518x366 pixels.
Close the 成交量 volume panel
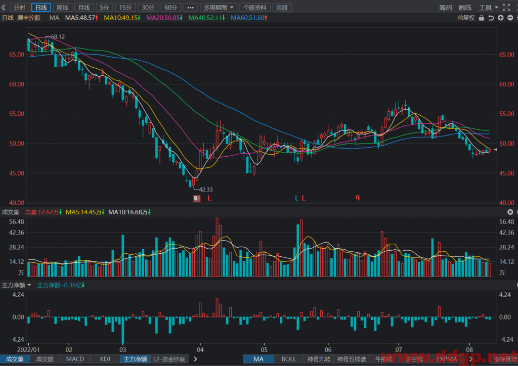click(510, 212)
